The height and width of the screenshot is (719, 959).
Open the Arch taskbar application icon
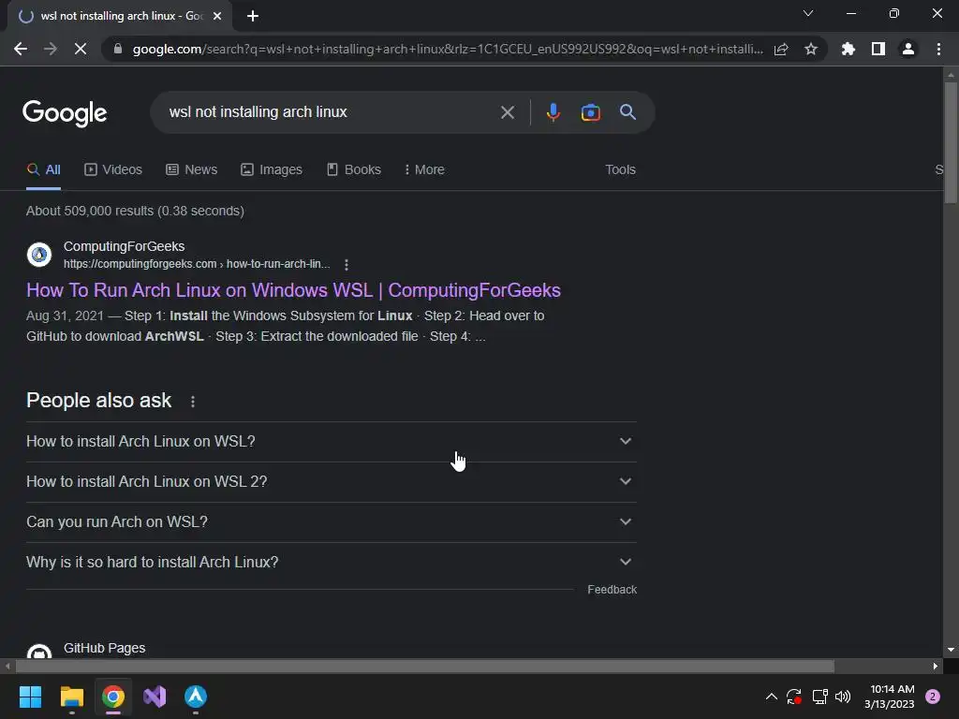point(196,697)
